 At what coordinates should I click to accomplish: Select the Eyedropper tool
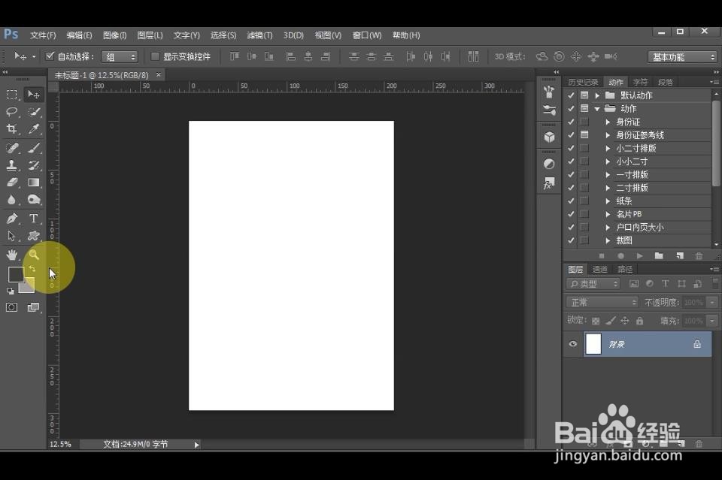[x=34, y=129]
